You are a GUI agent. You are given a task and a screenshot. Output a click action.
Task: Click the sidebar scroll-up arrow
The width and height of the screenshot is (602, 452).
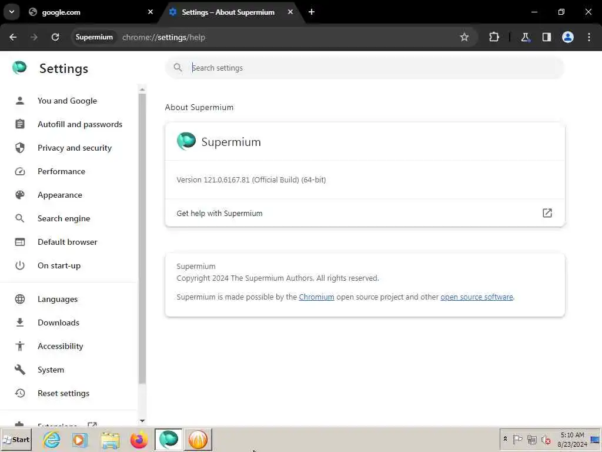142,89
